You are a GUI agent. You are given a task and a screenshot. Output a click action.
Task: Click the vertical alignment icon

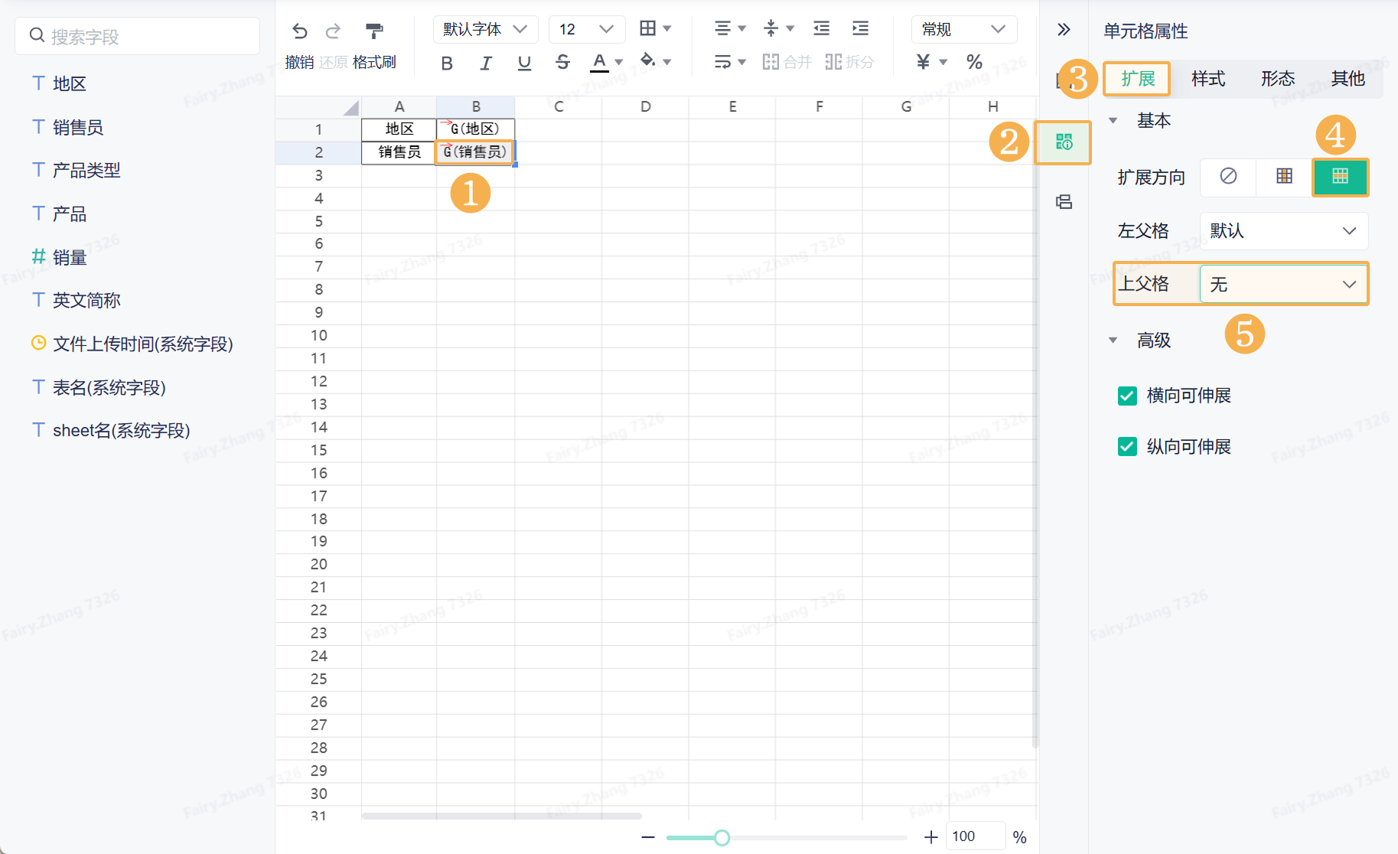click(771, 28)
